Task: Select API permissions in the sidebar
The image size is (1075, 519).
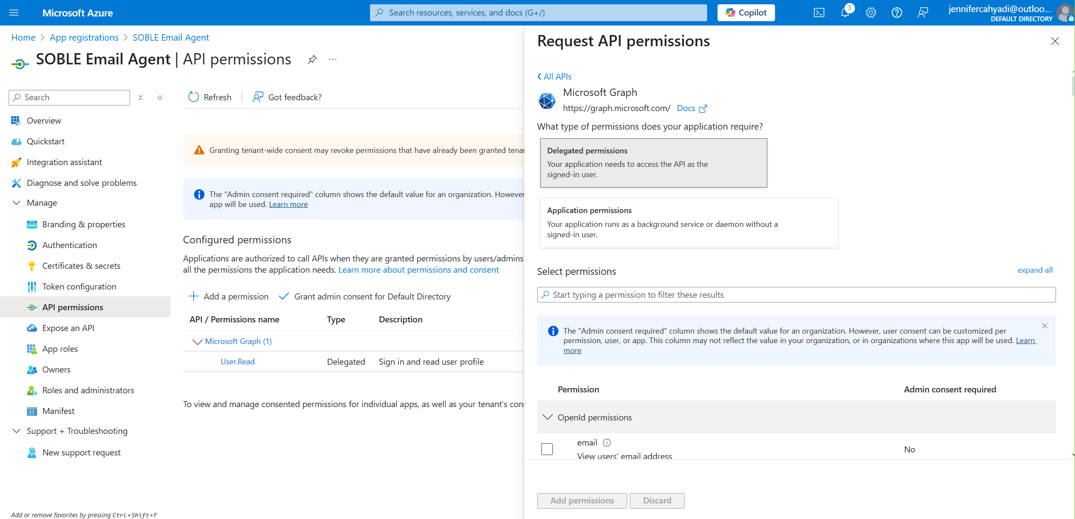Action: coord(85,307)
